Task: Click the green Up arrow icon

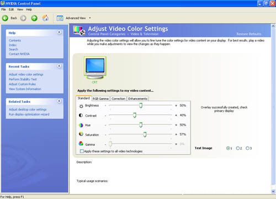Action: 34,18
